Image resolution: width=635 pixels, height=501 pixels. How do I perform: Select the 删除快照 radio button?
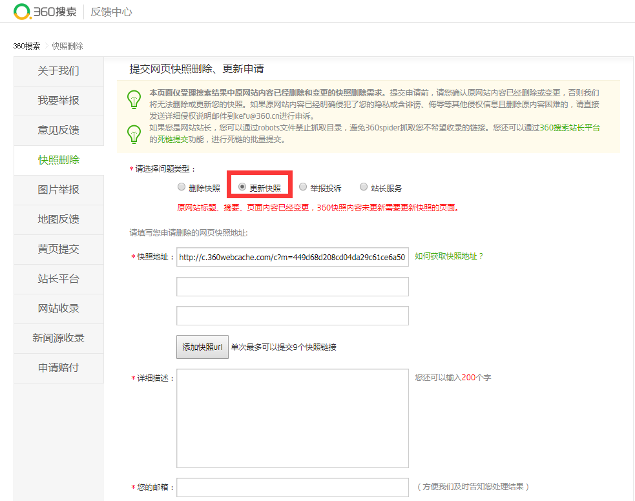(x=182, y=187)
